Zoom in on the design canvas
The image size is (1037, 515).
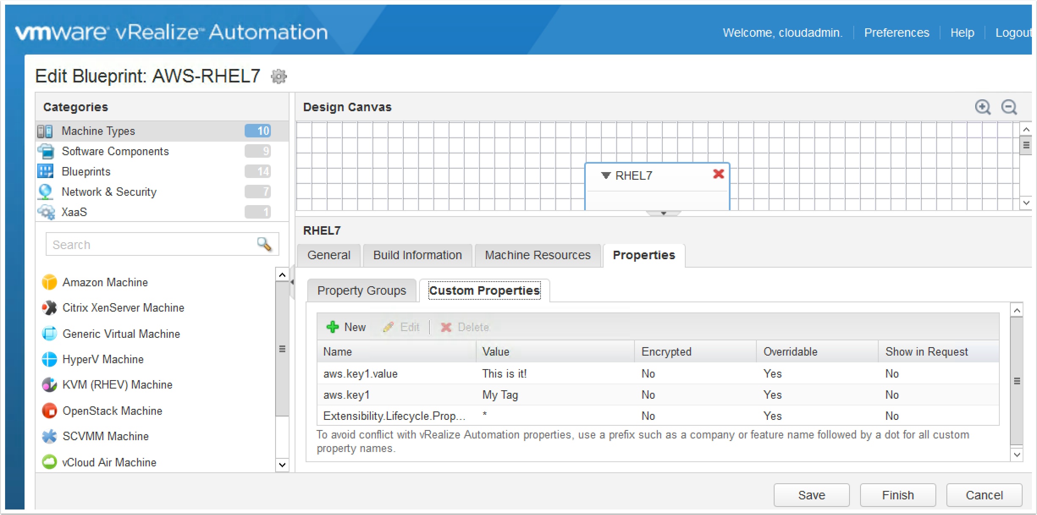(x=982, y=107)
